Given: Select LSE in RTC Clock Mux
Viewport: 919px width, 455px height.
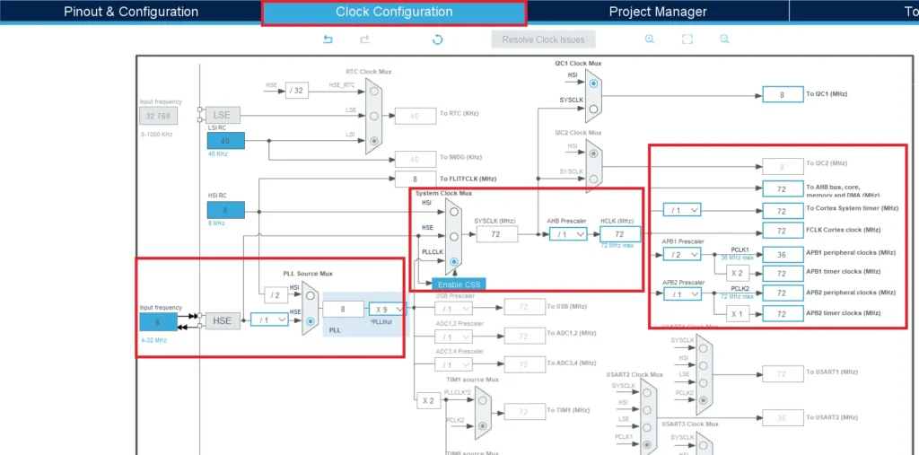Looking at the screenshot, I should point(374,116).
